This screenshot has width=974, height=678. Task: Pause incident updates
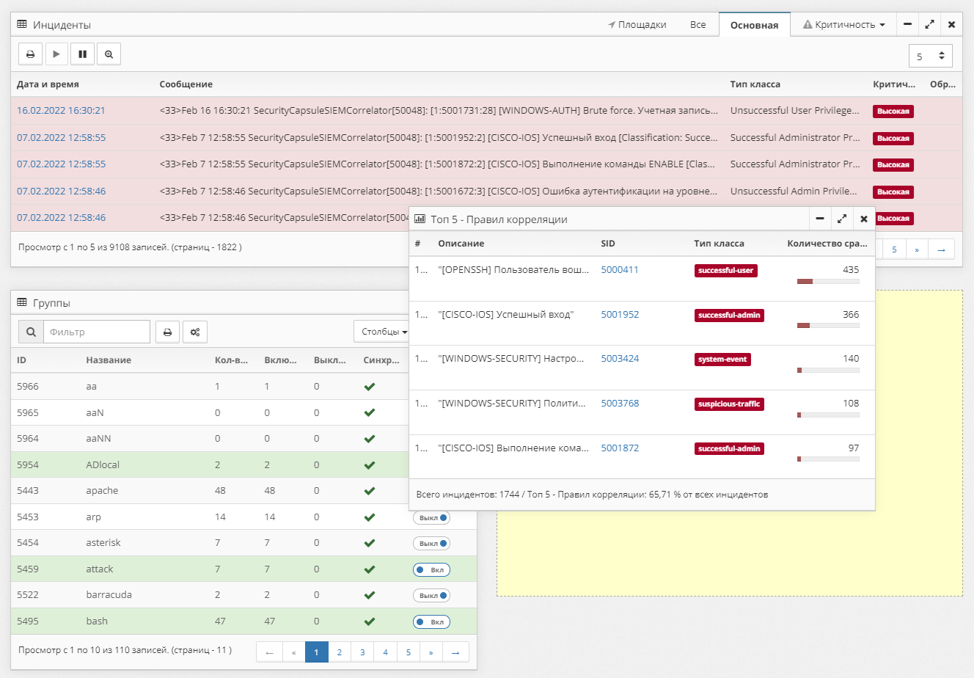pos(82,54)
